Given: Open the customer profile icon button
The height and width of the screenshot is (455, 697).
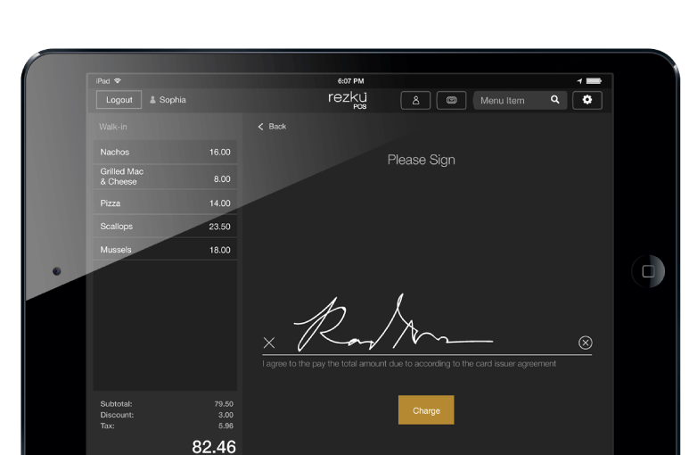Looking at the screenshot, I should 415,100.
